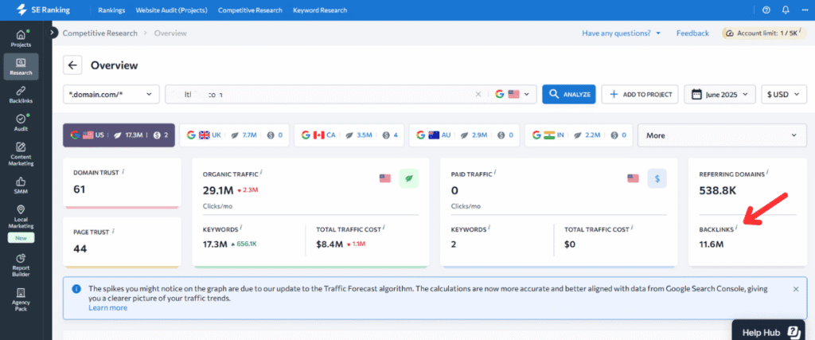This screenshot has height=340, width=815.
Task: Open SMM in the sidebar
Action: (x=21, y=186)
